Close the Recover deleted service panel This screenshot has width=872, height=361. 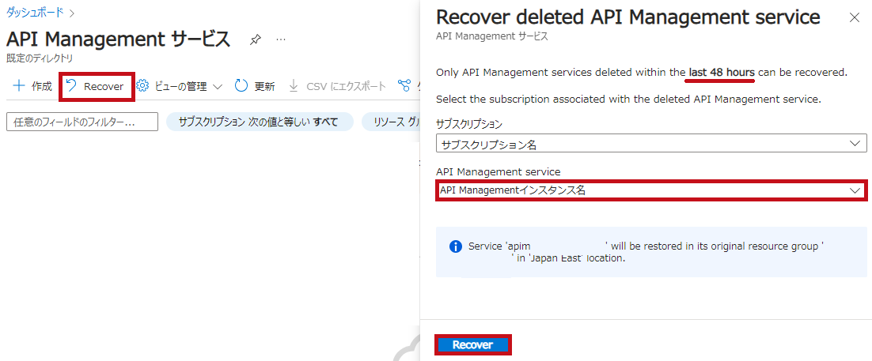point(855,17)
